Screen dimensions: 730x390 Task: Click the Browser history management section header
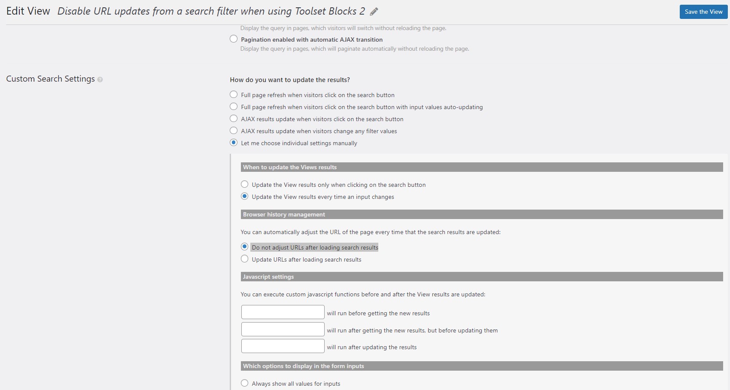482,214
